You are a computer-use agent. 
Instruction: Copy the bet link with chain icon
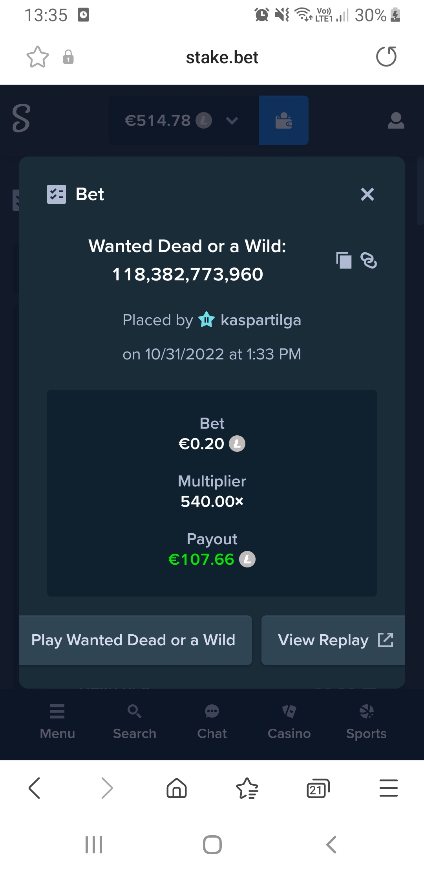coord(369,260)
